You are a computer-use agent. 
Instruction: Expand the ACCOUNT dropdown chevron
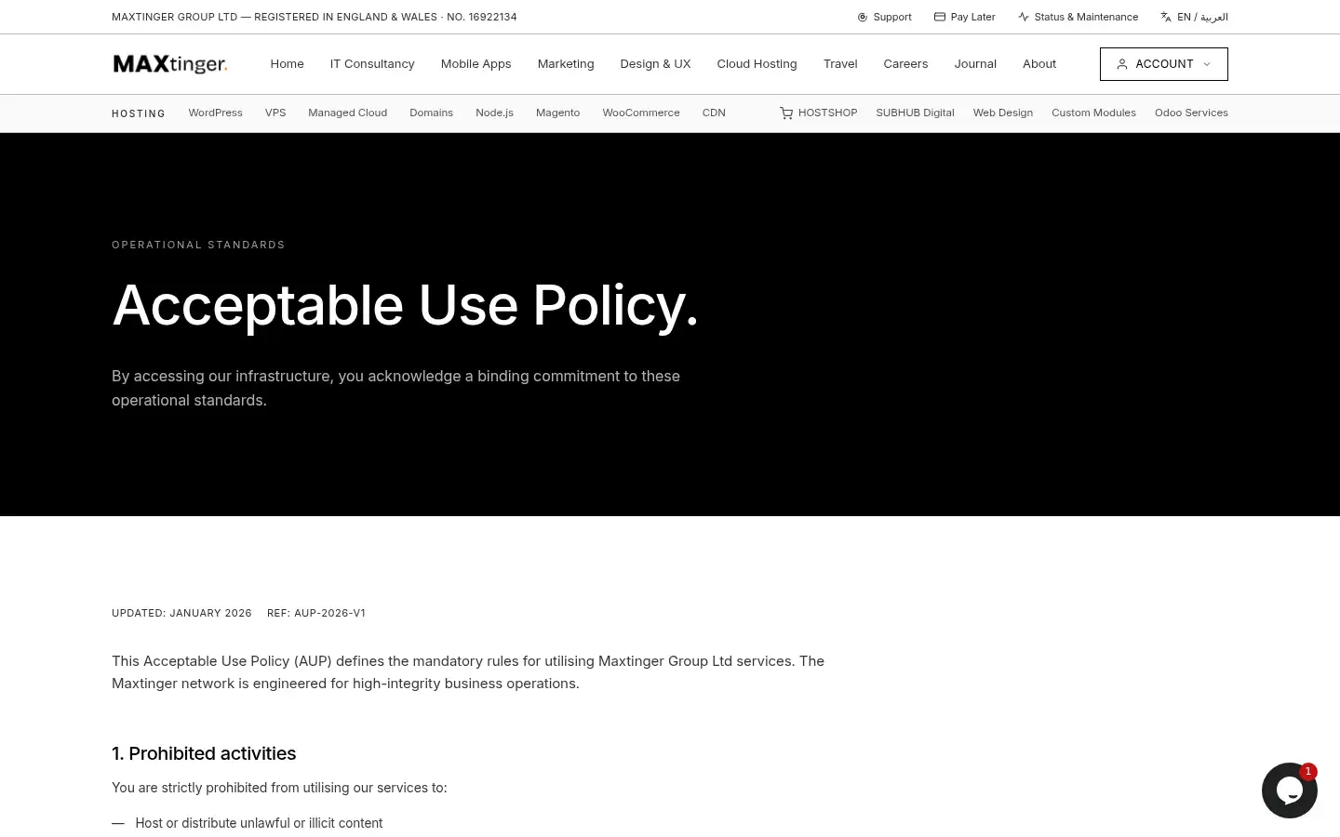point(1207,64)
